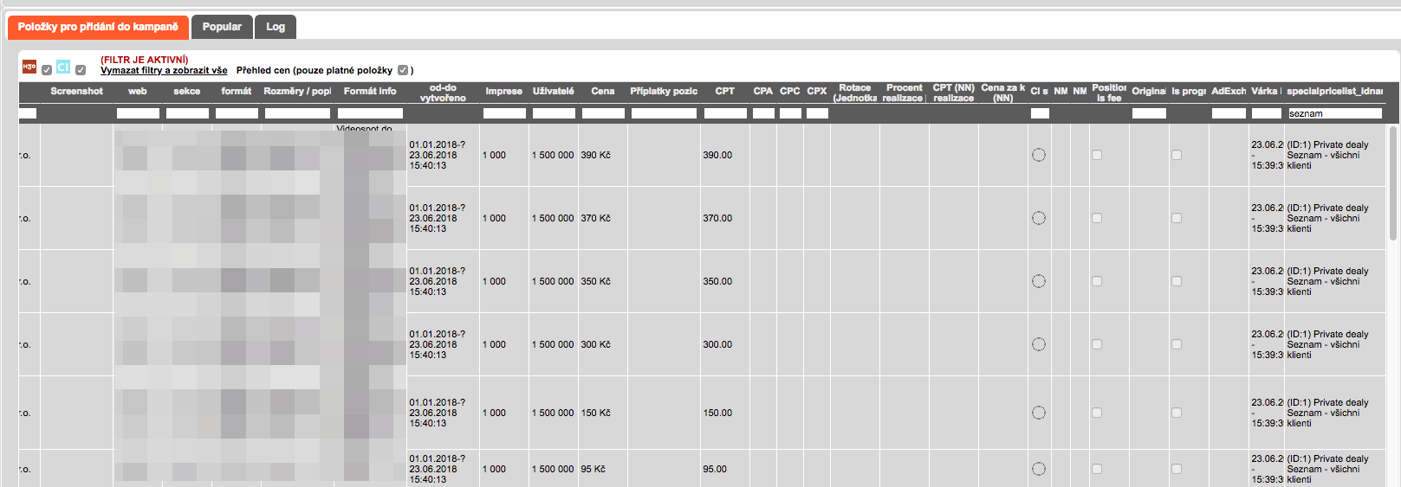Sort by the CPT column header

[x=725, y=91]
